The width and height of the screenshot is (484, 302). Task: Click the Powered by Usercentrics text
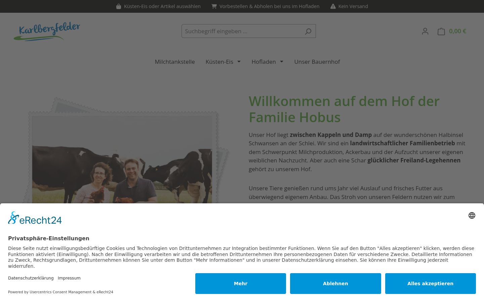61,292
